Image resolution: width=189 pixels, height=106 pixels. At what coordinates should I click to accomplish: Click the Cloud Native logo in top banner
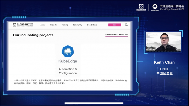[x=141, y=8]
